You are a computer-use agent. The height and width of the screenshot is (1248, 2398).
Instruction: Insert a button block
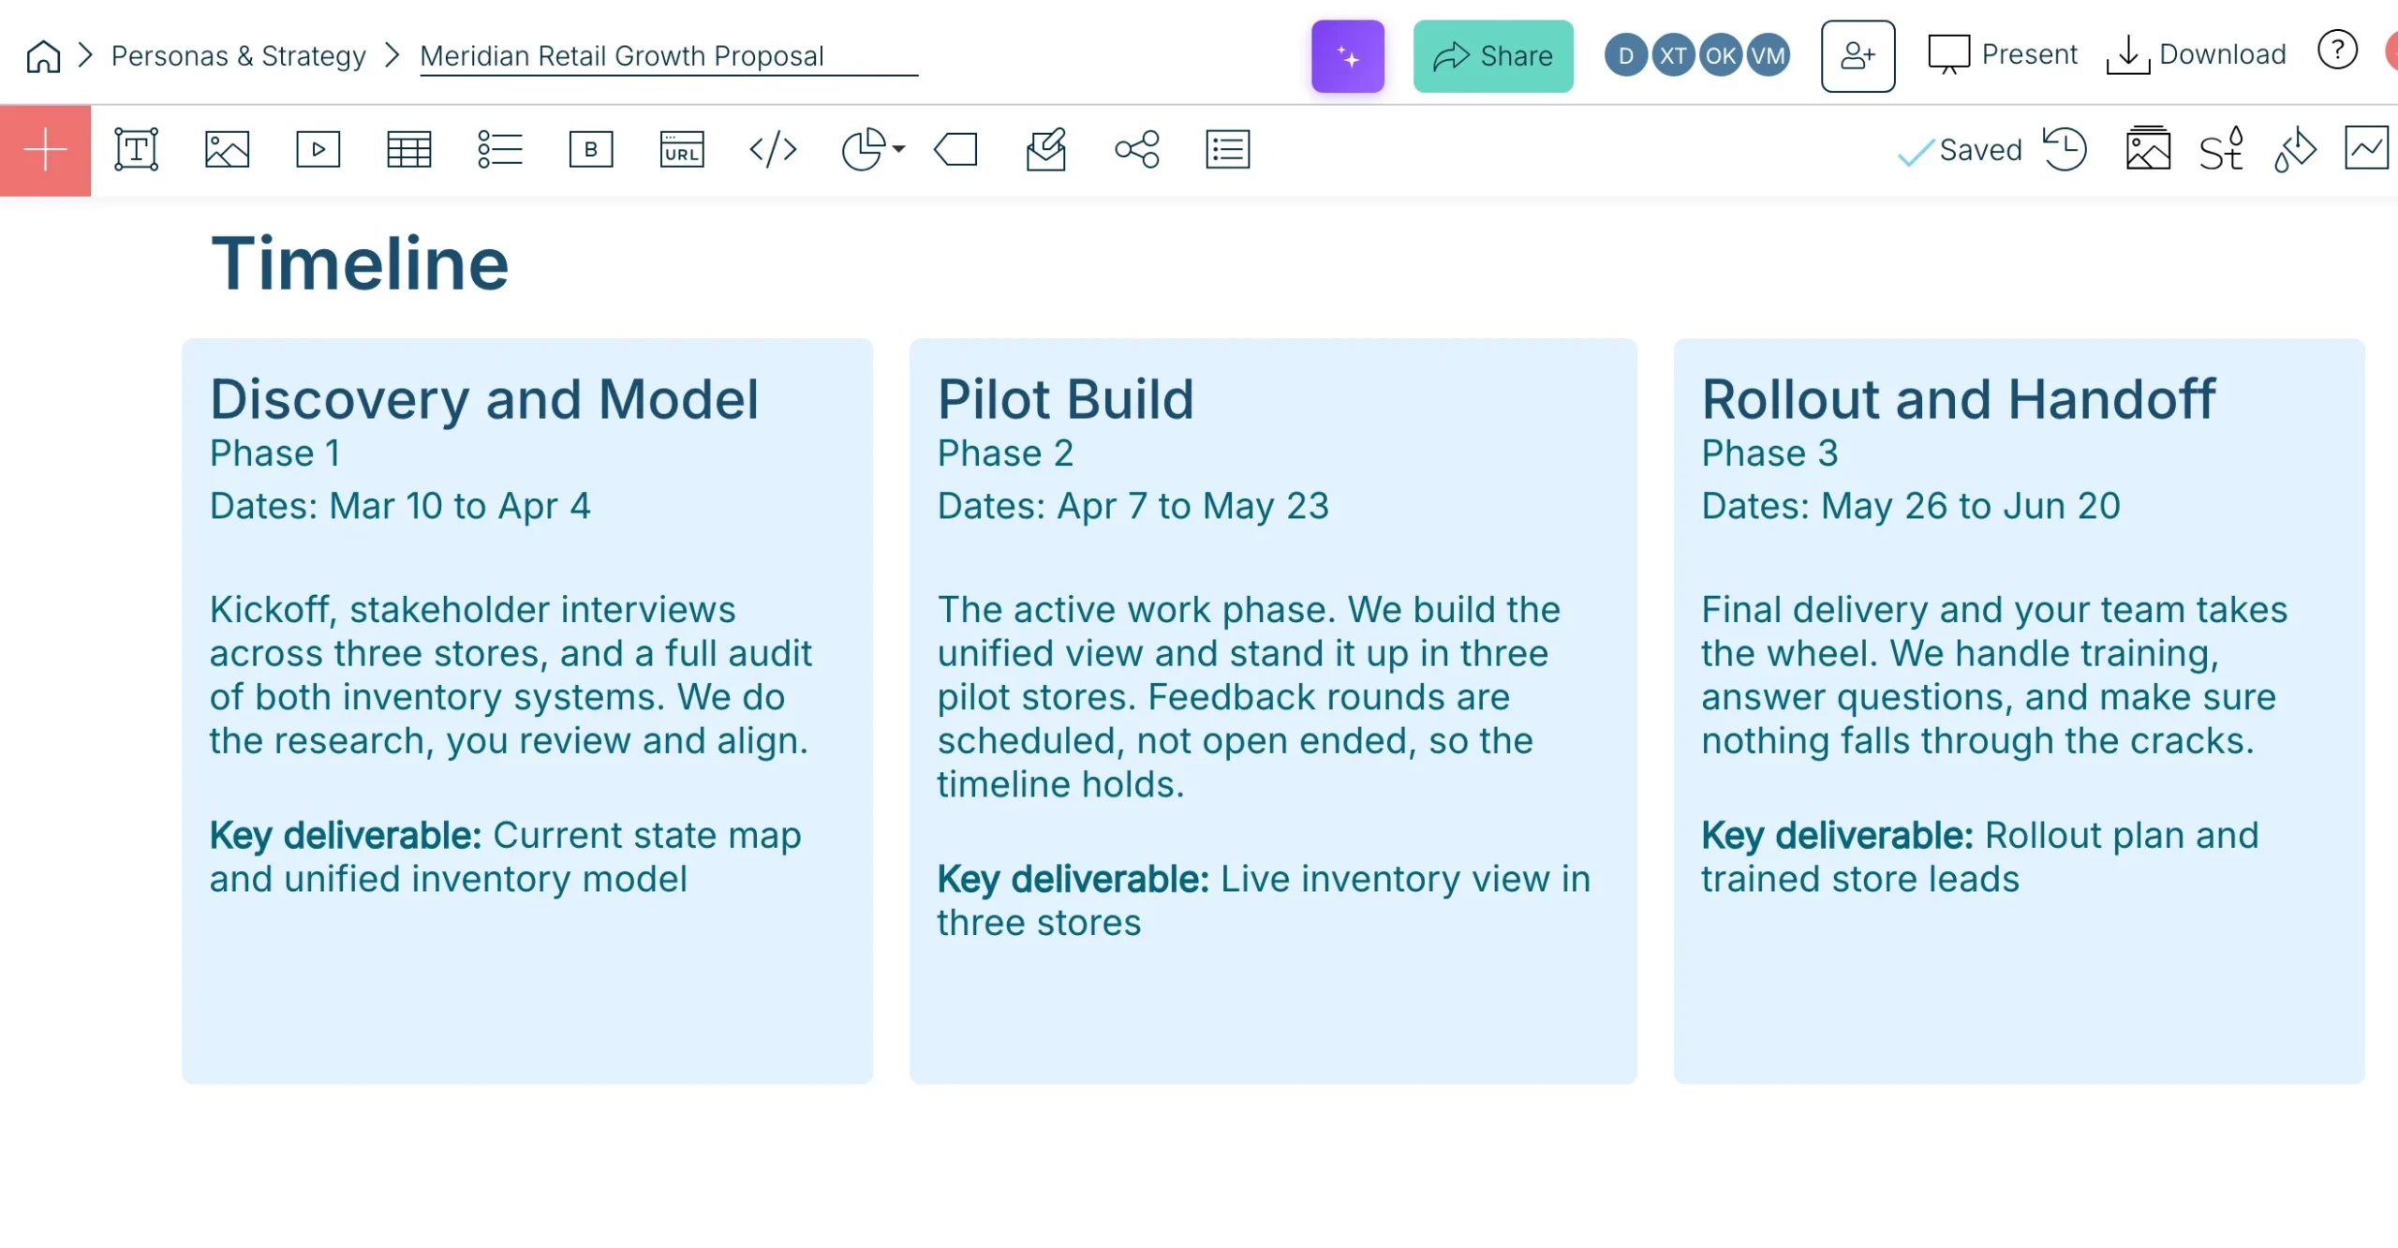590,150
